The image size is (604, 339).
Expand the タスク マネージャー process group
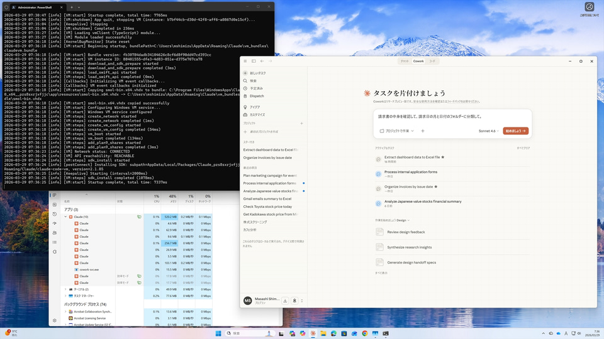tap(65, 296)
